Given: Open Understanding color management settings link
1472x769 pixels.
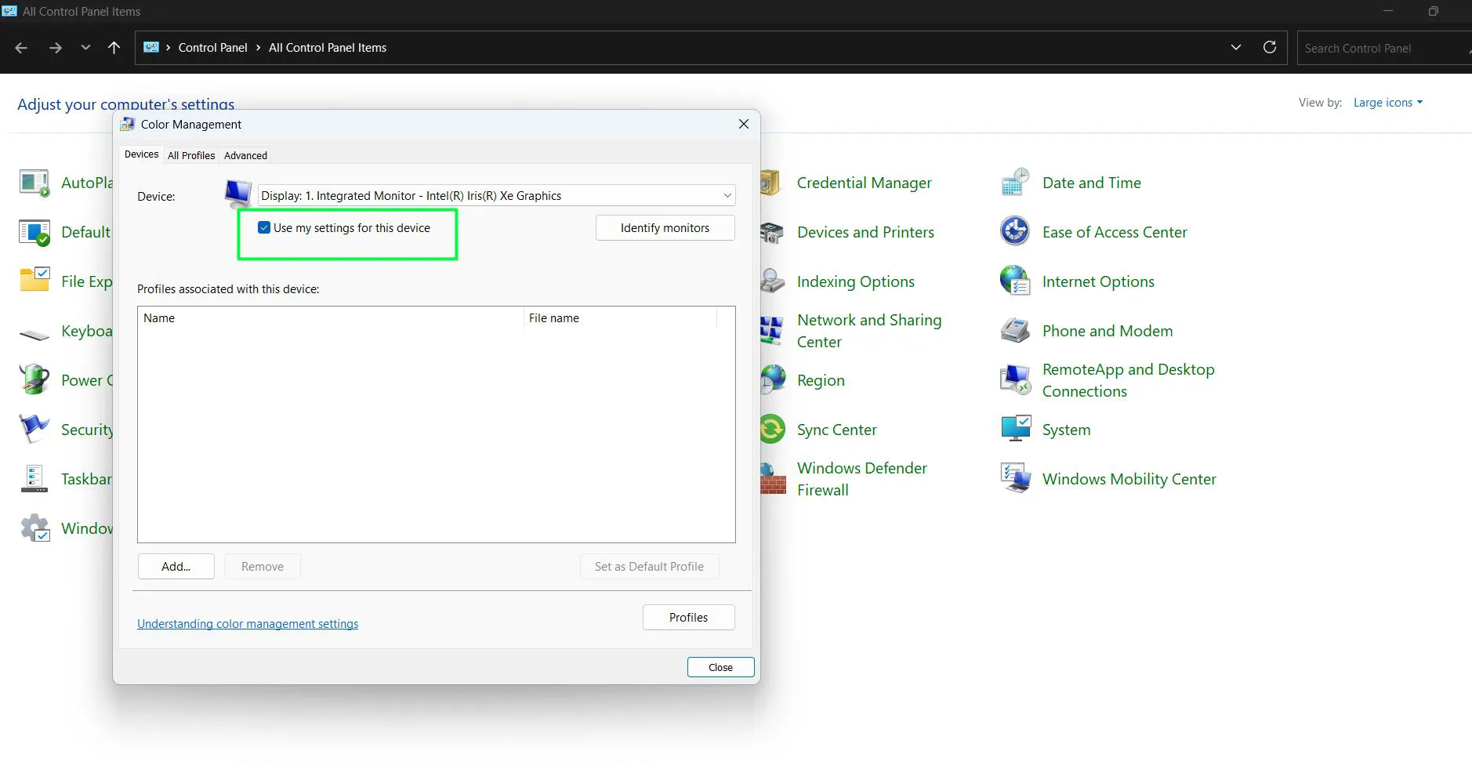Looking at the screenshot, I should click(247, 623).
